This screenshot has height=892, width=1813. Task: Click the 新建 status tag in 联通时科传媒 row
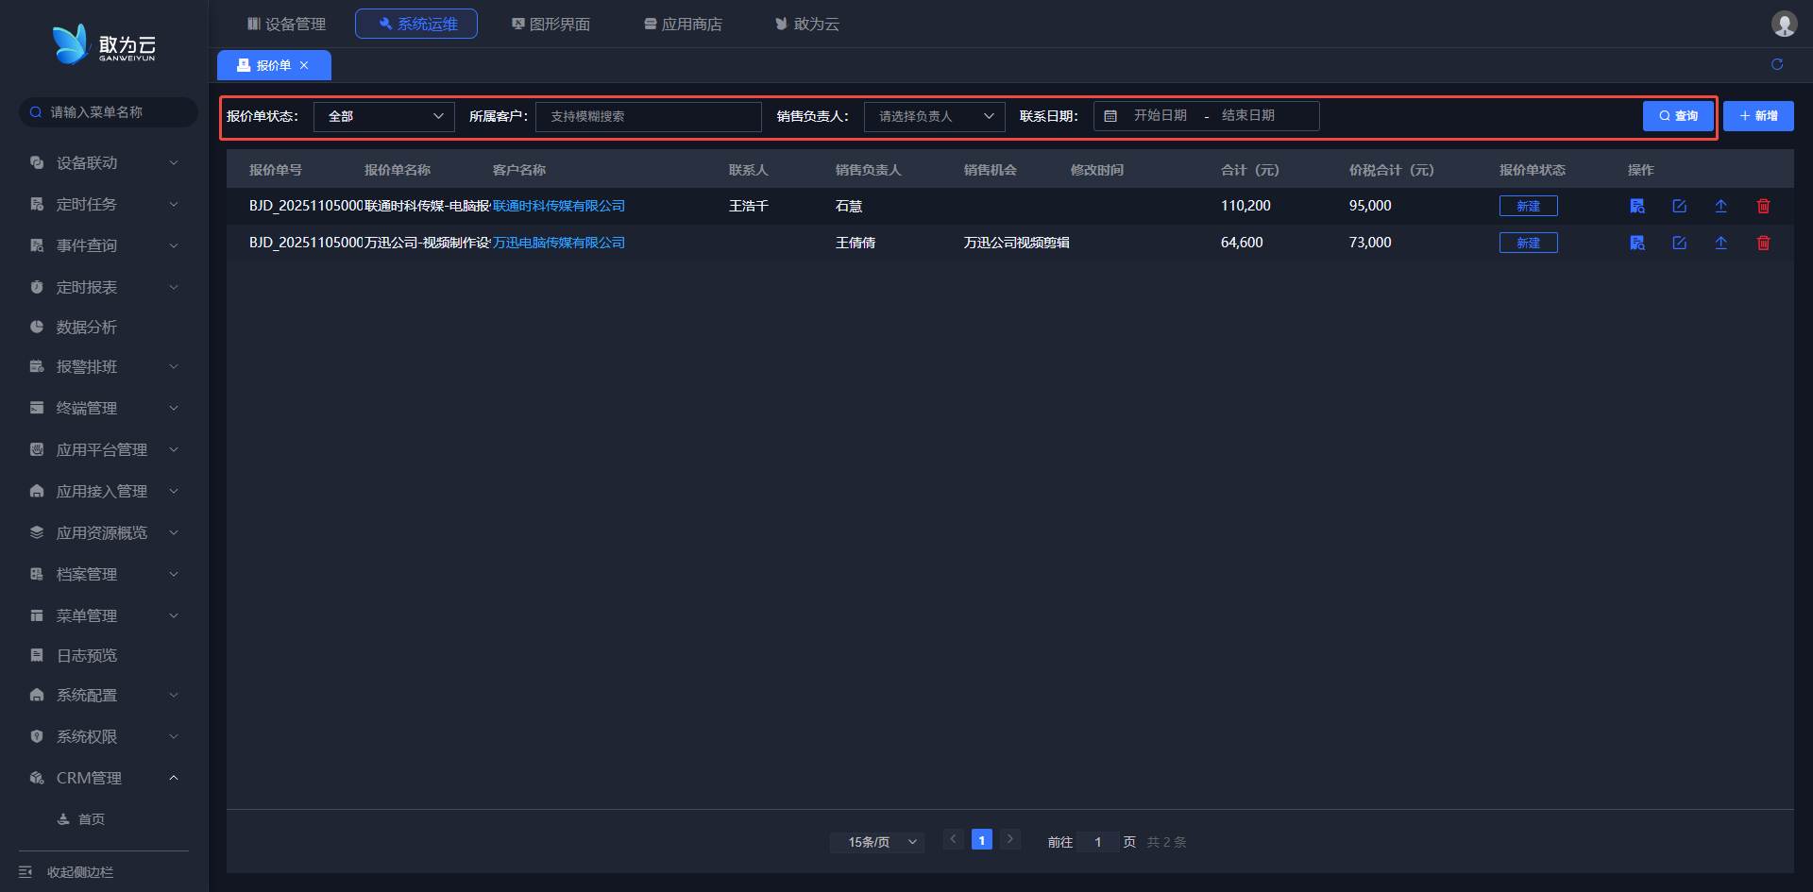pyautogui.click(x=1529, y=206)
